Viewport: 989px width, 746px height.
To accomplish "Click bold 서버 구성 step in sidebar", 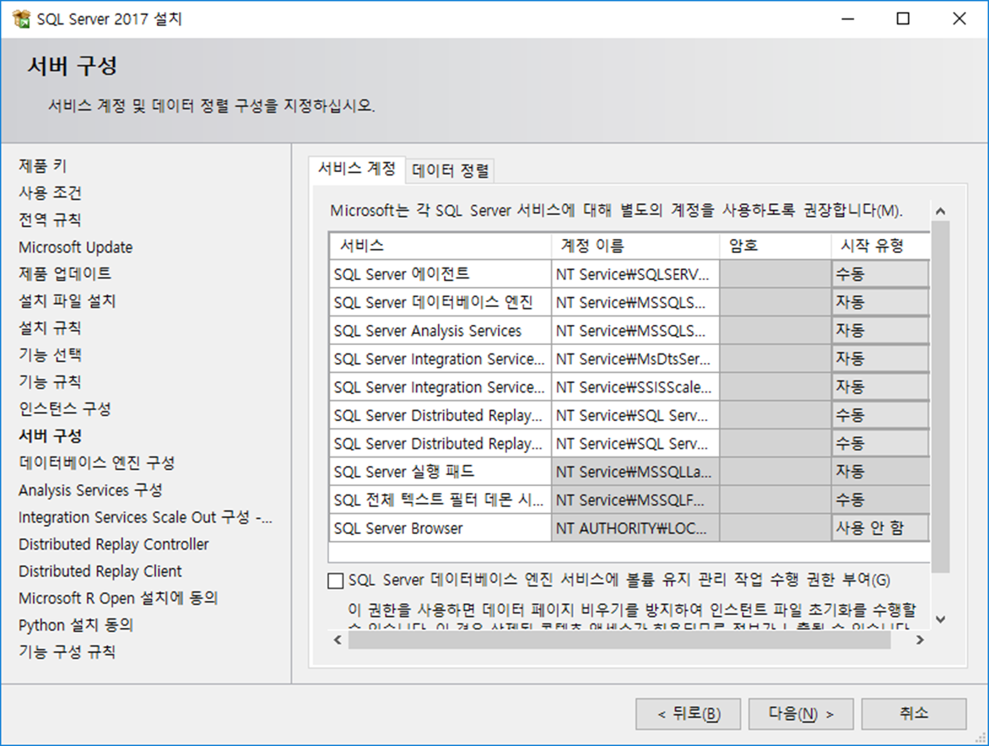I will pyautogui.click(x=51, y=435).
